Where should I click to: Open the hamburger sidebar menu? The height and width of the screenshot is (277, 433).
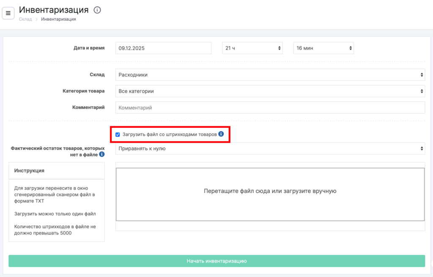click(8, 13)
